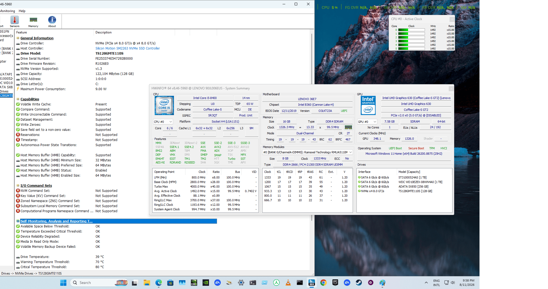548x289 pixels.
Task: Click in the taskbar Search box
Action: coord(99,283)
